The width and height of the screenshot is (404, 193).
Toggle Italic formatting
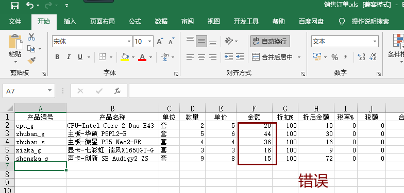click(x=69, y=57)
